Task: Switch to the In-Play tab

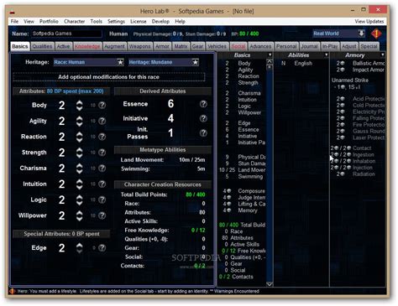Action: tap(330, 46)
